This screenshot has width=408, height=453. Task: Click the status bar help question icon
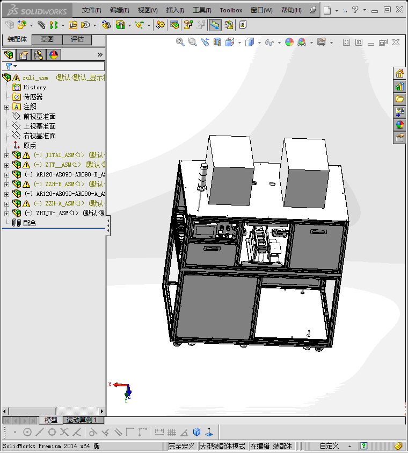[363, 446]
